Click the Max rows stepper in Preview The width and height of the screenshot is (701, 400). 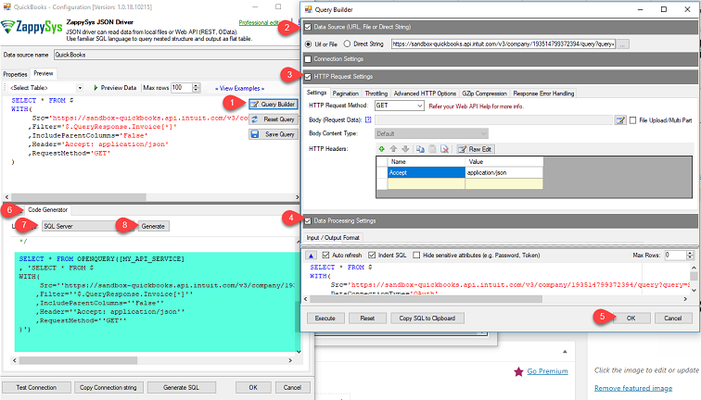(x=200, y=87)
